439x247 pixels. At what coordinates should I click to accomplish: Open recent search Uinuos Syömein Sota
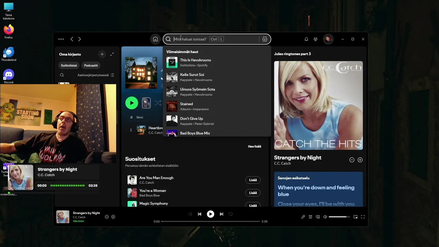pyautogui.click(x=217, y=92)
